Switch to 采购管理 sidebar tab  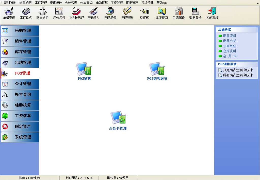[20, 31]
